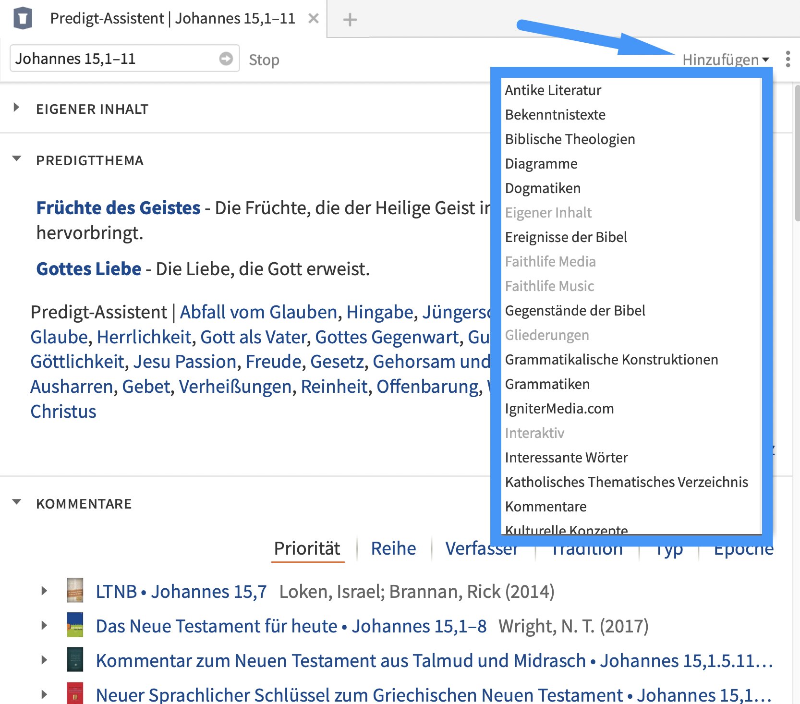The height and width of the screenshot is (704, 800).
Task: Select Grammatiken from menu
Action: click(x=547, y=384)
